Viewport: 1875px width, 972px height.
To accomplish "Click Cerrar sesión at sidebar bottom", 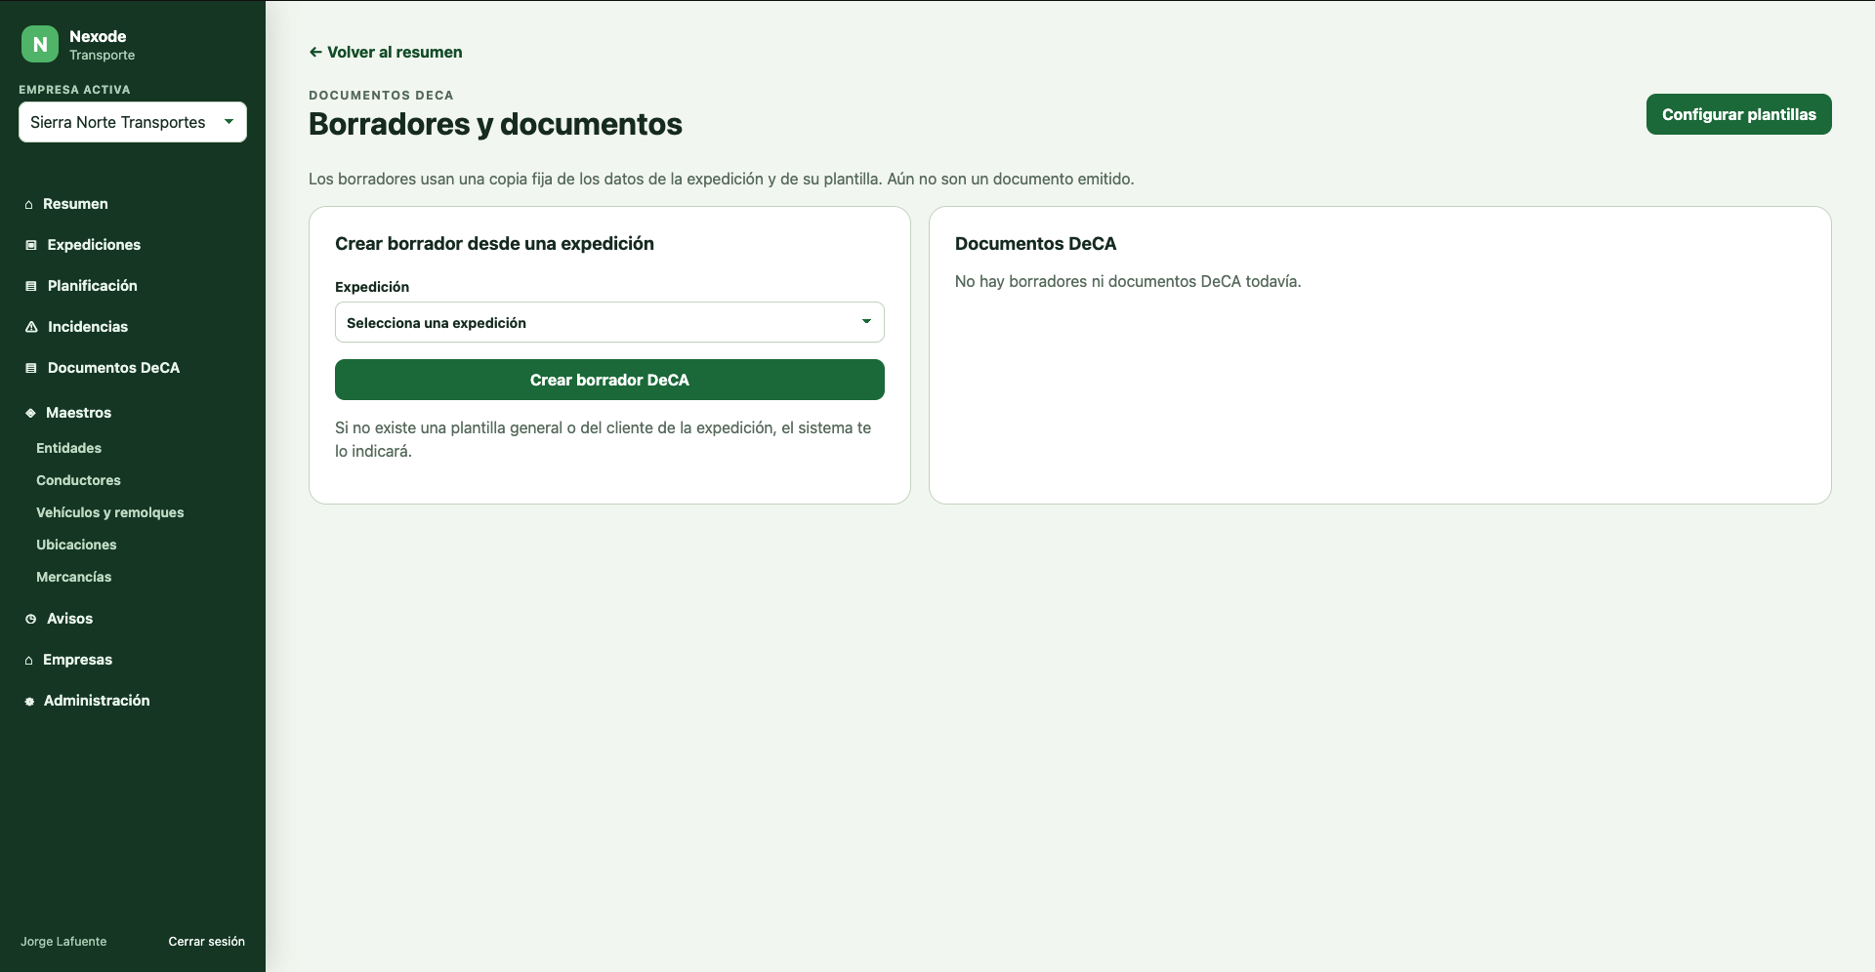I will point(206,942).
